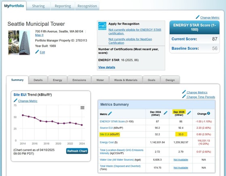Screen dimensions: 226x176
Task: Click Not Available link in Water Use row
Action: 181,159
